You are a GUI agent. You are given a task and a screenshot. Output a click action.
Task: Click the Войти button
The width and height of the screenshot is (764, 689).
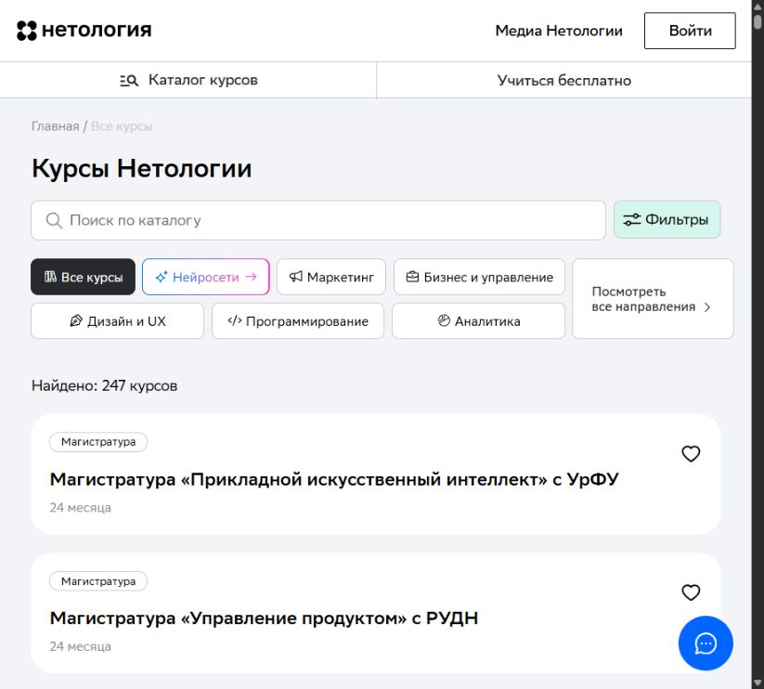[x=690, y=31]
